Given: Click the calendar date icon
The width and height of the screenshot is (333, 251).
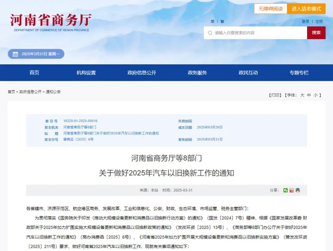Looking at the screenshot, I should pyautogui.click(x=15, y=54).
